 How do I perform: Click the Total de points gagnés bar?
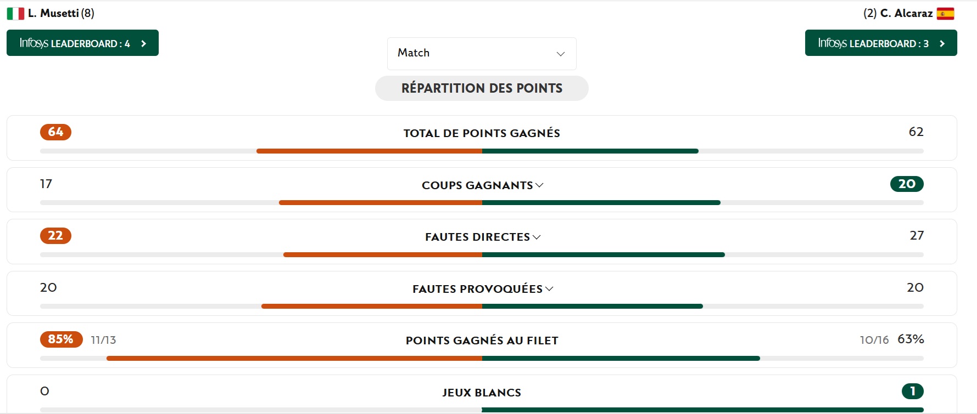(482, 151)
